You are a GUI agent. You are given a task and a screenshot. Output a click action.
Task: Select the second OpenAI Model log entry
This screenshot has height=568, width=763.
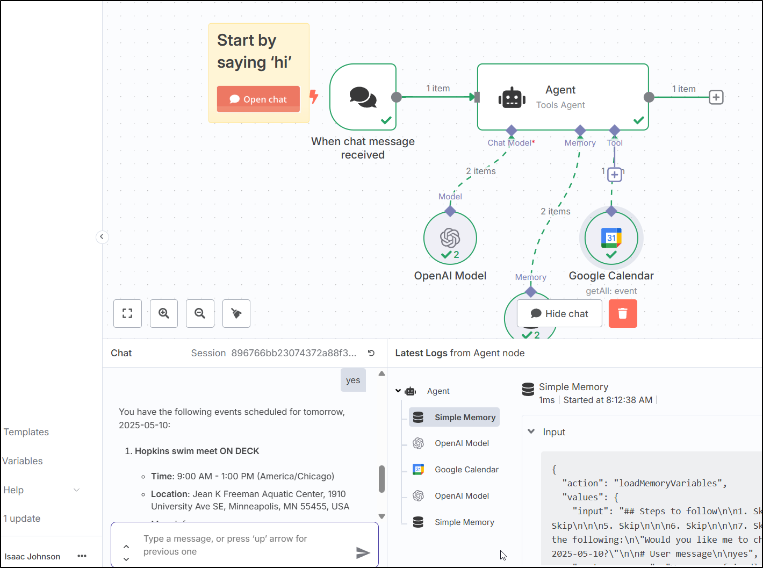(451, 496)
